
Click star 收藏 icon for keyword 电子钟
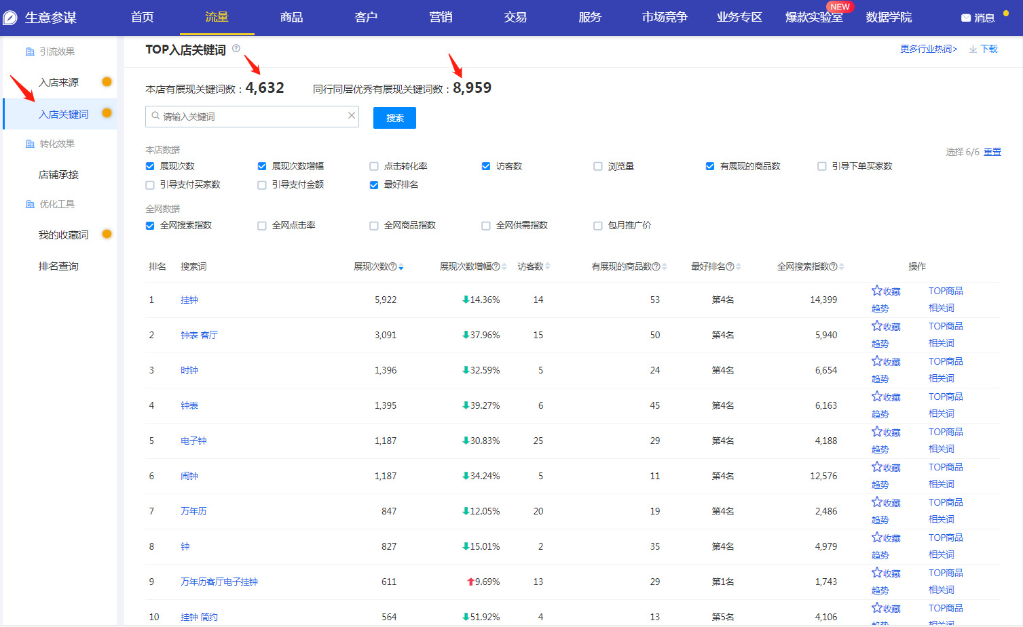tap(877, 432)
